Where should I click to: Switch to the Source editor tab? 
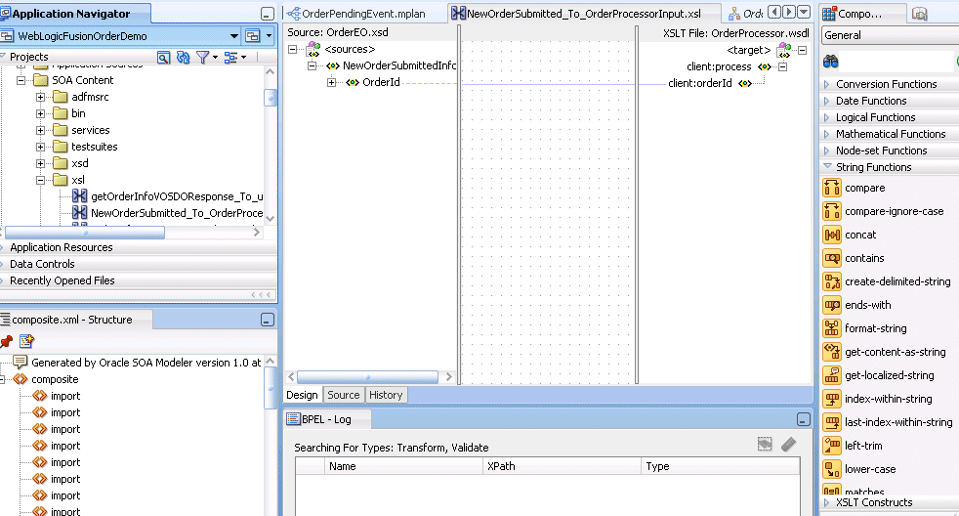pyautogui.click(x=343, y=395)
